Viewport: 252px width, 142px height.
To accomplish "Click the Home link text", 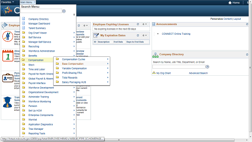I will (236, 3).
